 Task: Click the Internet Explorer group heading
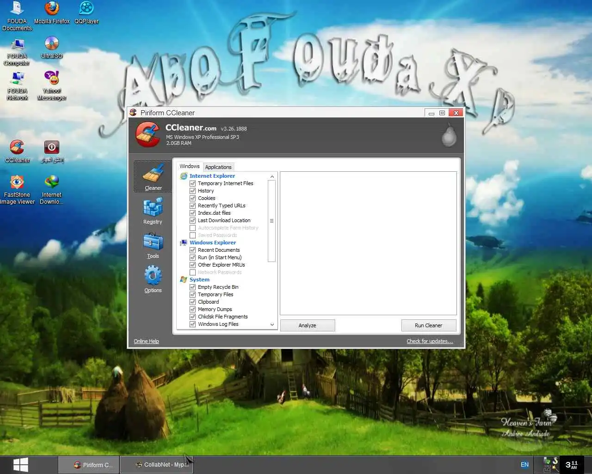coord(212,176)
